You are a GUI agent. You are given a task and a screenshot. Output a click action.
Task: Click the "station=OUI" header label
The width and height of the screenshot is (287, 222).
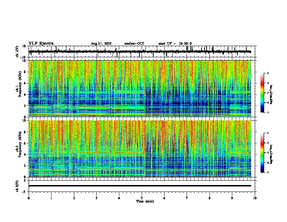click(x=134, y=44)
